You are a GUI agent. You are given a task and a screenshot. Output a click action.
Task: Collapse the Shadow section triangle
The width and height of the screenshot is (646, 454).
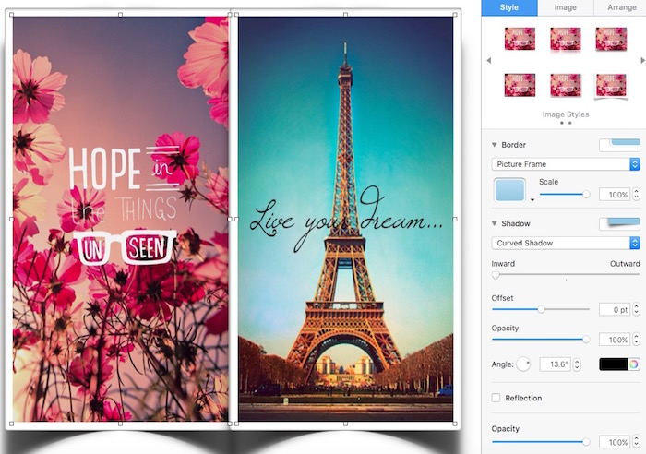click(x=494, y=223)
